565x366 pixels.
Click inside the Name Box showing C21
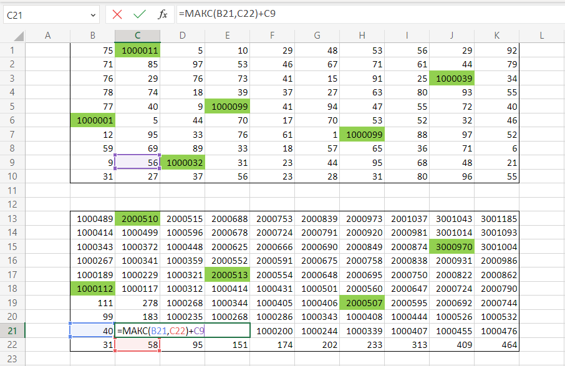[x=44, y=14]
